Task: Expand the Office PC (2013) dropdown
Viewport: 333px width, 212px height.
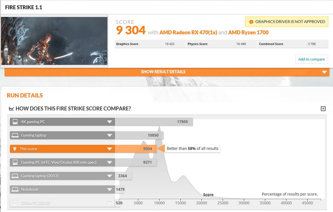Action: pyautogui.click(x=109, y=203)
